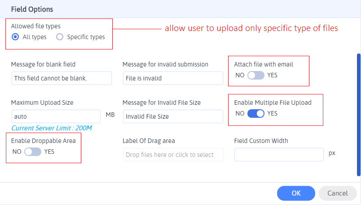The height and width of the screenshot is (205, 361).
Task: Click the Current Server Limit text
Action: [52, 128]
